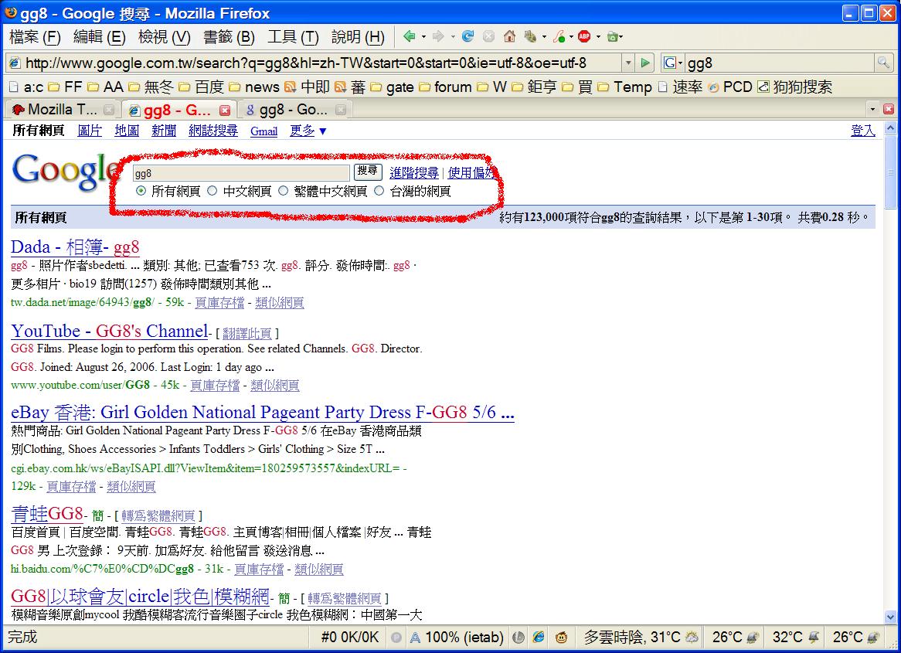Close the active gg8 tab
The height and width of the screenshot is (653, 901).
225,110
